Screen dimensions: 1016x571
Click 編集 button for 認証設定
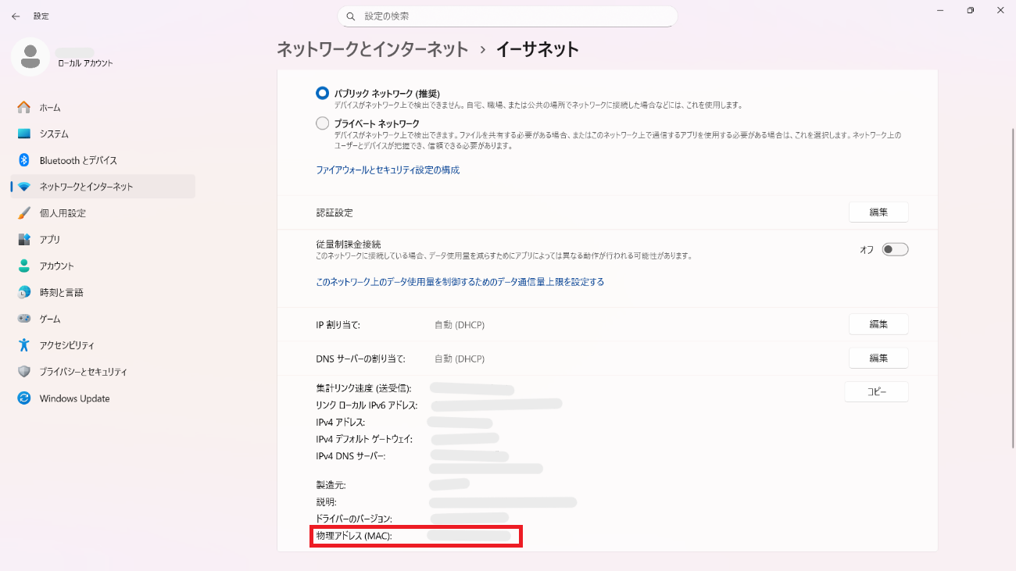coord(878,212)
